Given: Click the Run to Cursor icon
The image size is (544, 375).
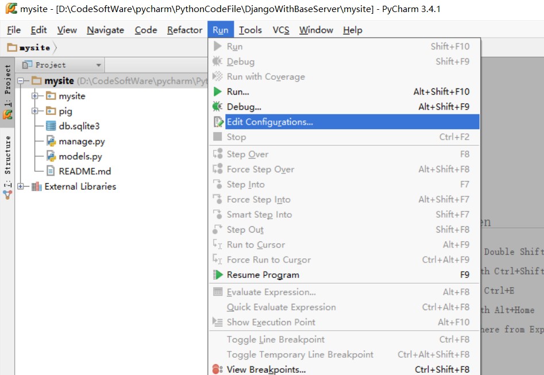Looking at the screenshot, I should 218,244.
